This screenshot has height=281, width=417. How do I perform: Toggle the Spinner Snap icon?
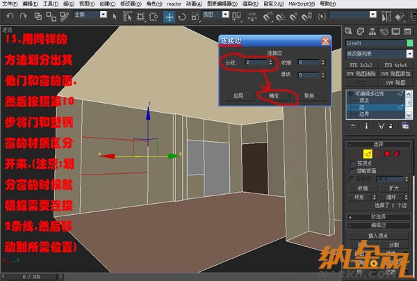(x=306, y=17)
